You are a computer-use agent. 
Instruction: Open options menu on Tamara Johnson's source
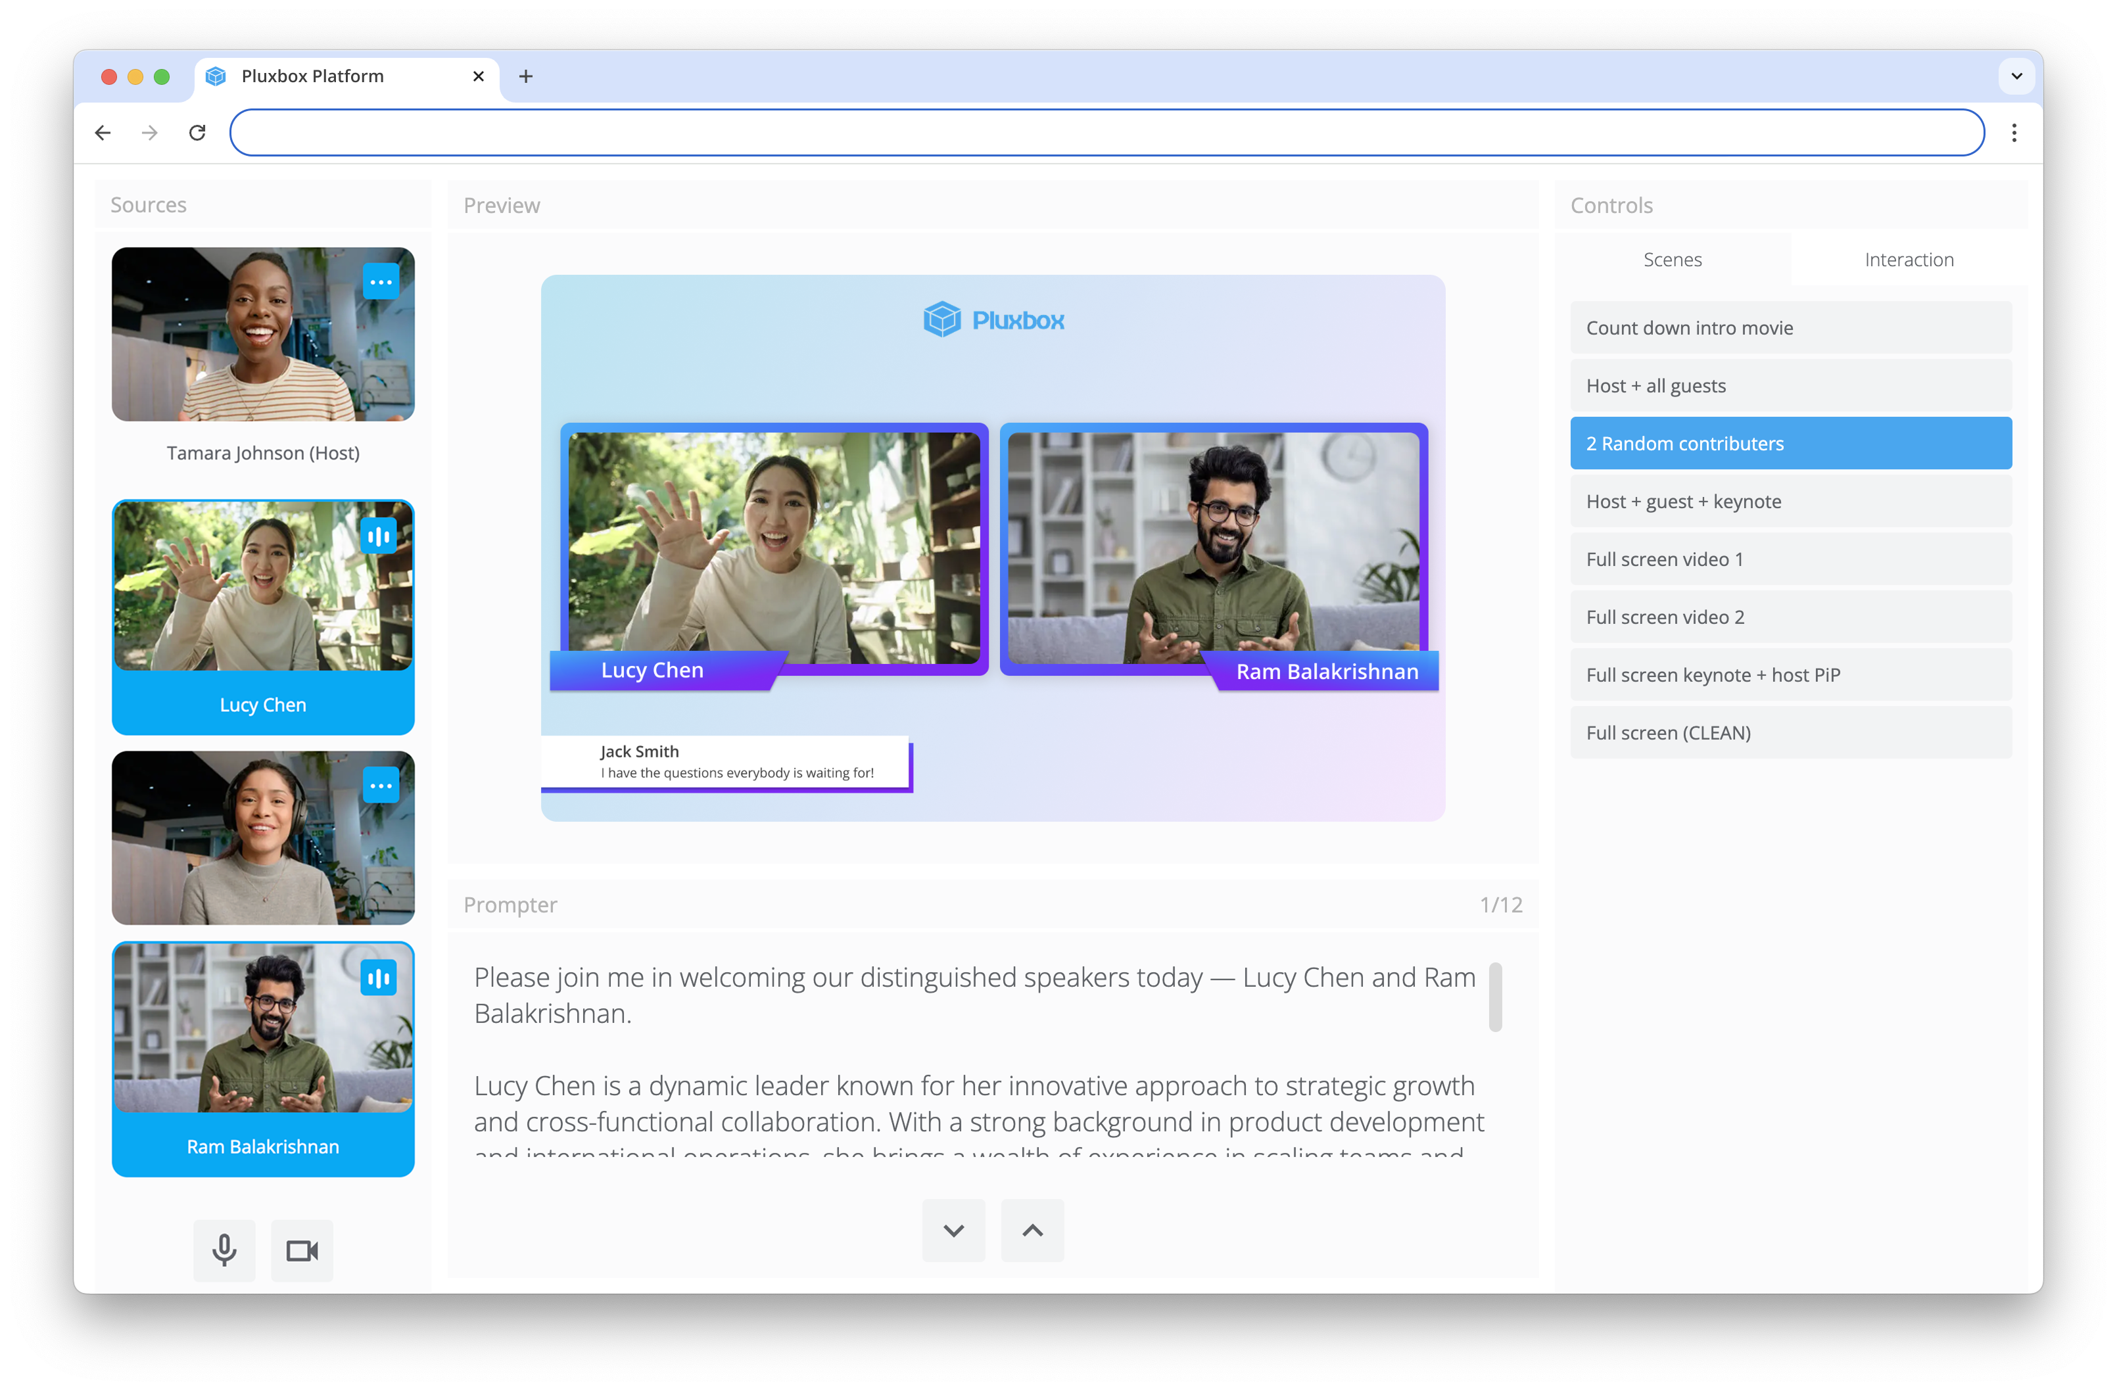381,281
